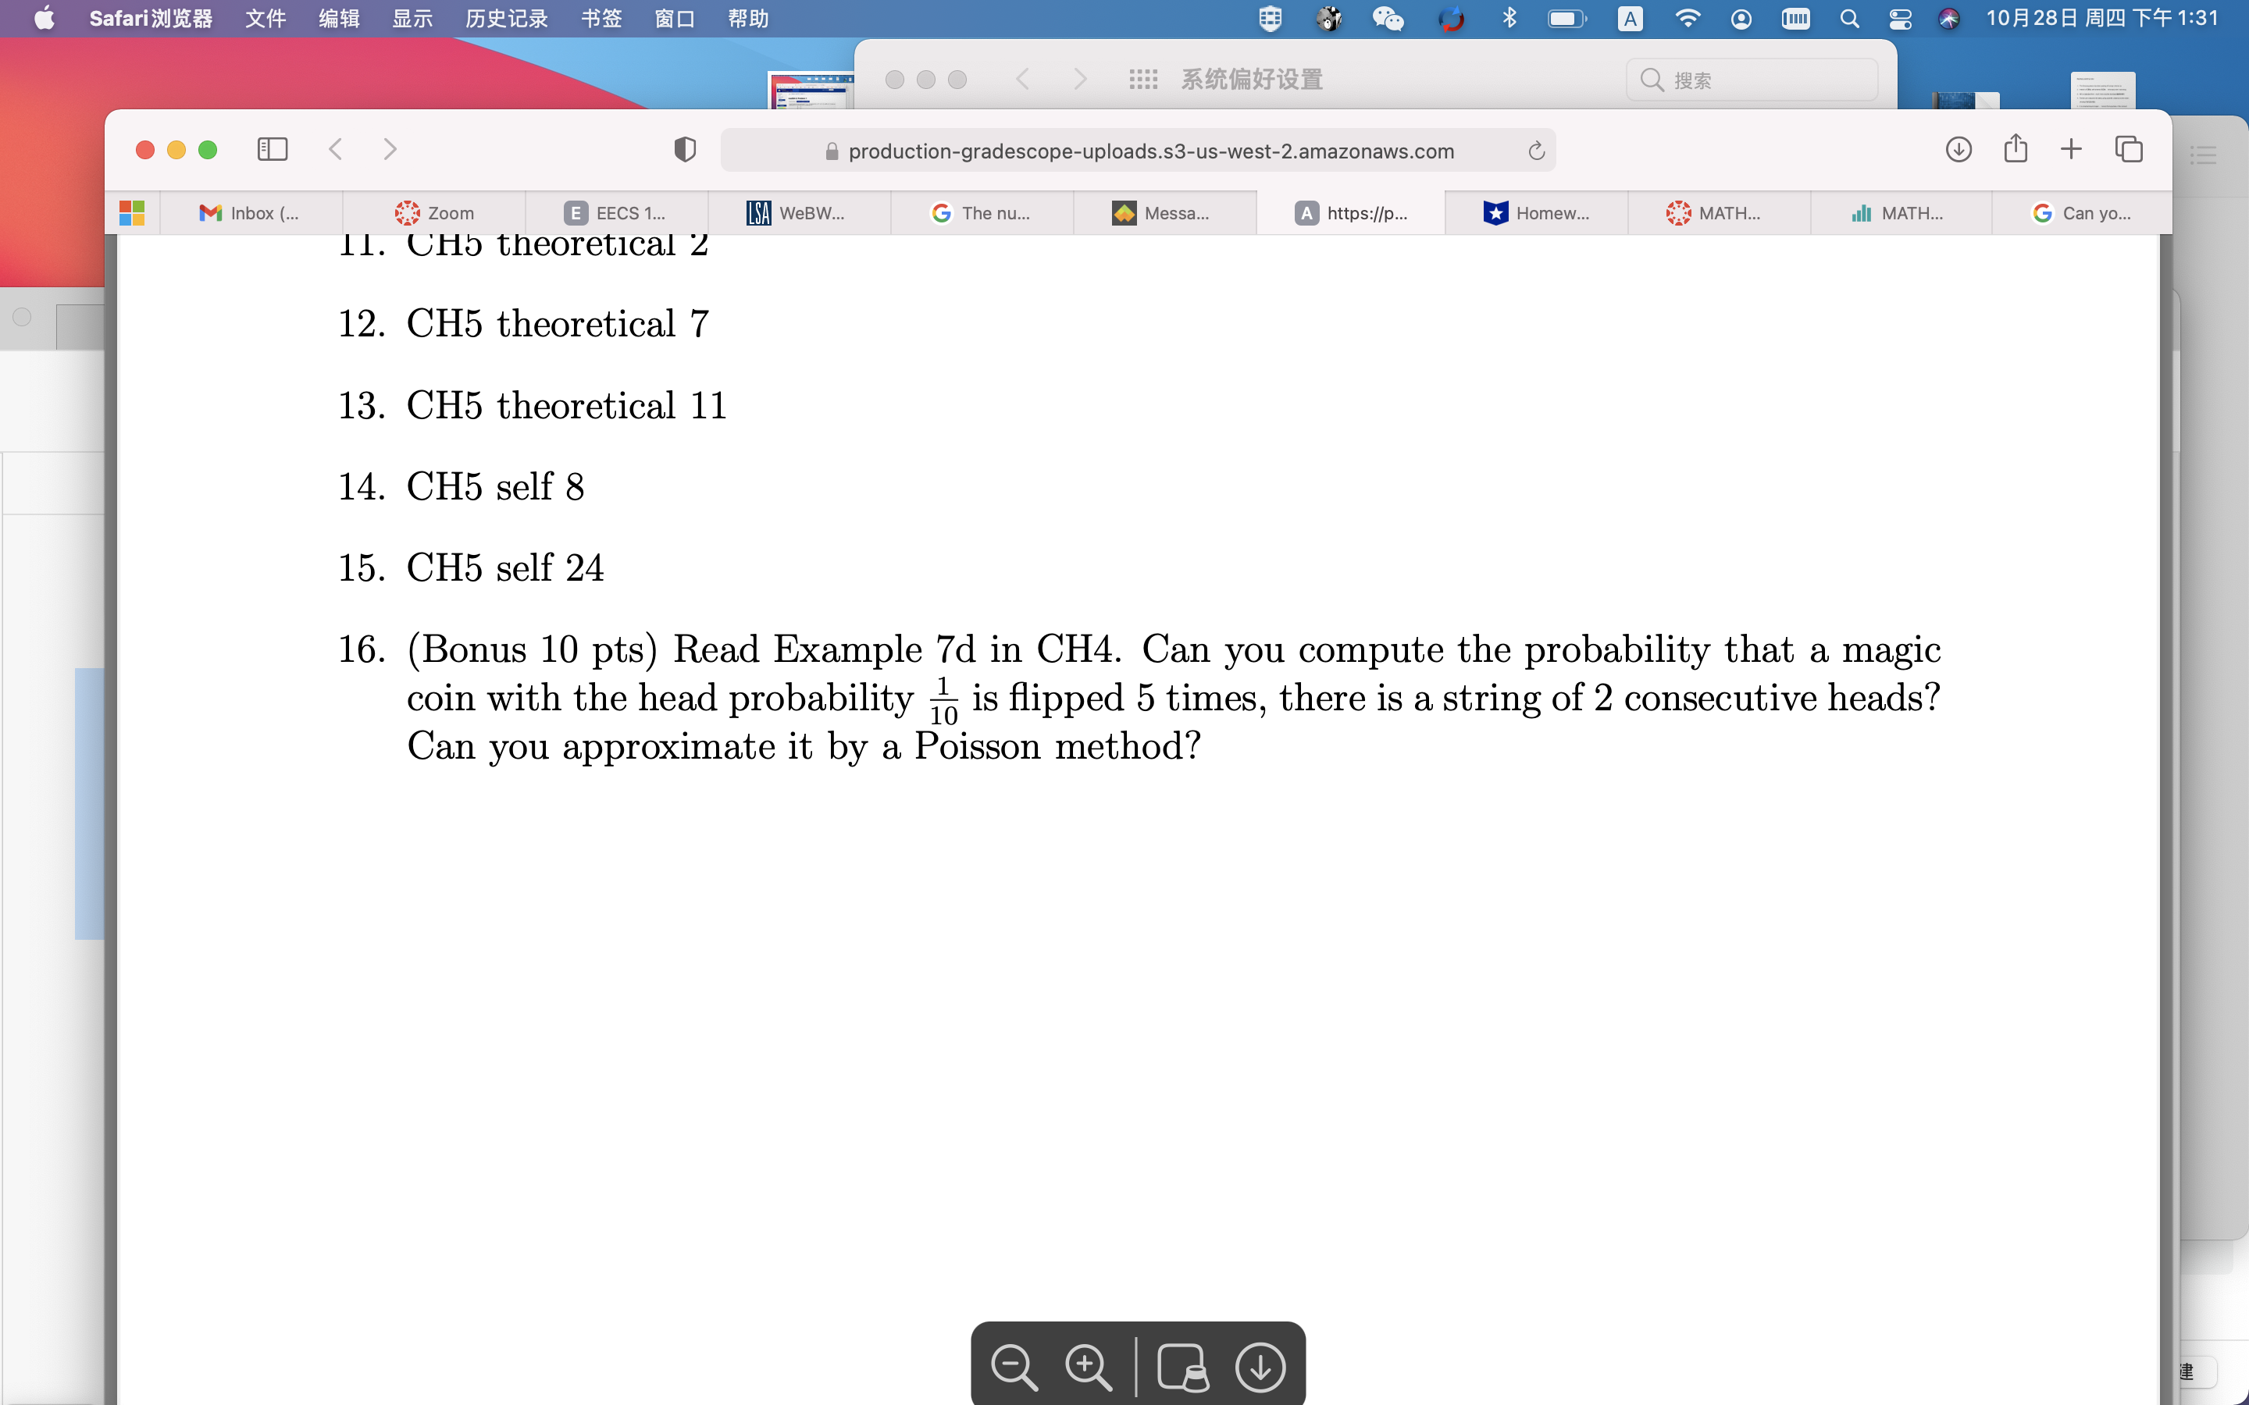Click the zoom out icon in PDF viewer
Viewport: 2249px width, 1405px height.
point(1014,1364)
